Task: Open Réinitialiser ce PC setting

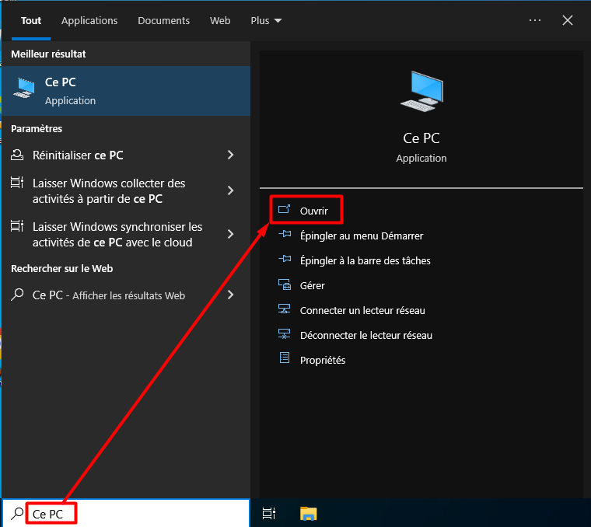Action: 126,155
